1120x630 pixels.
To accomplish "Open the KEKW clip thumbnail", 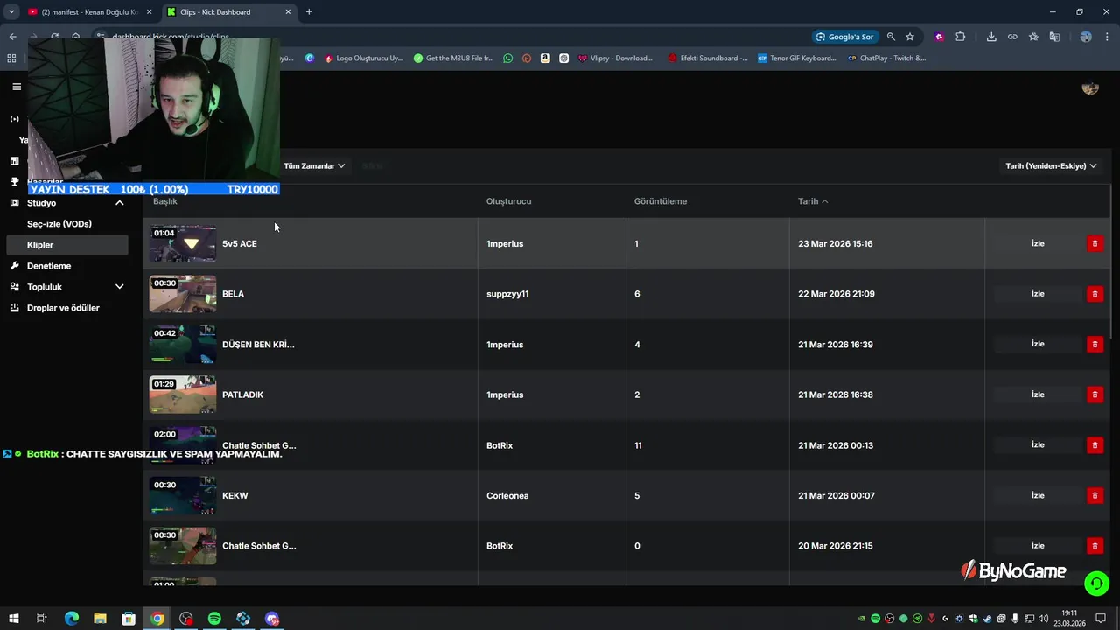I will [183, 496].
